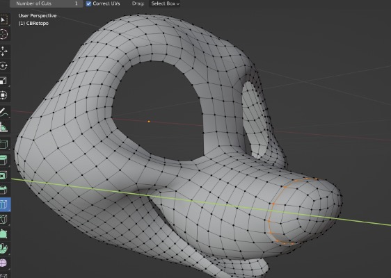Choose the Move tool
The image size is (391, 278).
coord(4,51)
